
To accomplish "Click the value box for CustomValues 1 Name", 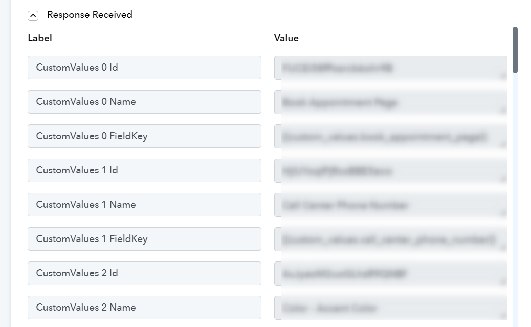I will 390,205.
